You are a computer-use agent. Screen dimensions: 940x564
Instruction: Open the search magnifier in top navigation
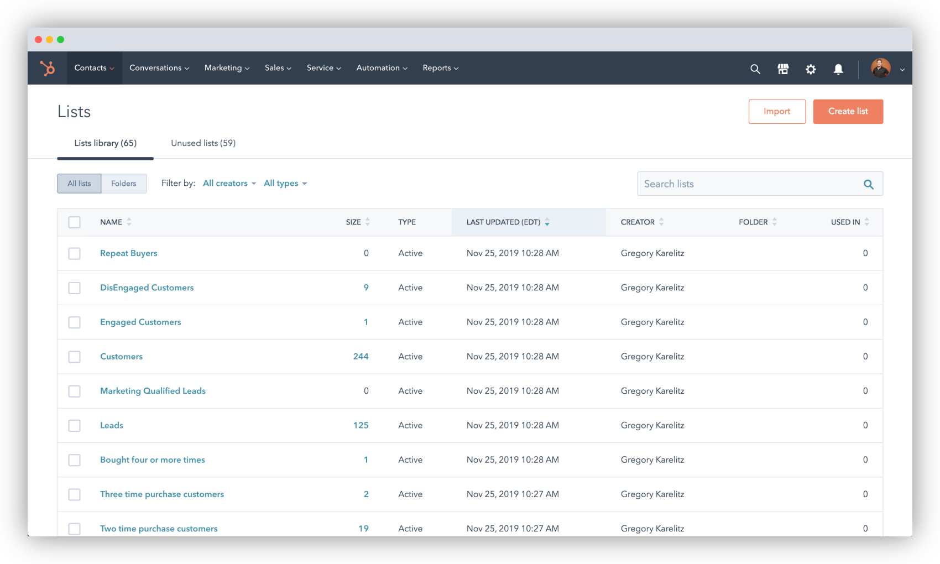755,69
